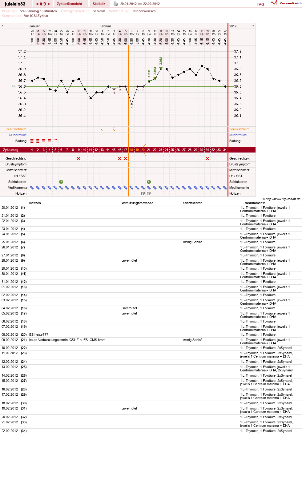Click the note text 'ES heute???'
The height and width of the screenshot is (491, 302).
pos(39,335)
